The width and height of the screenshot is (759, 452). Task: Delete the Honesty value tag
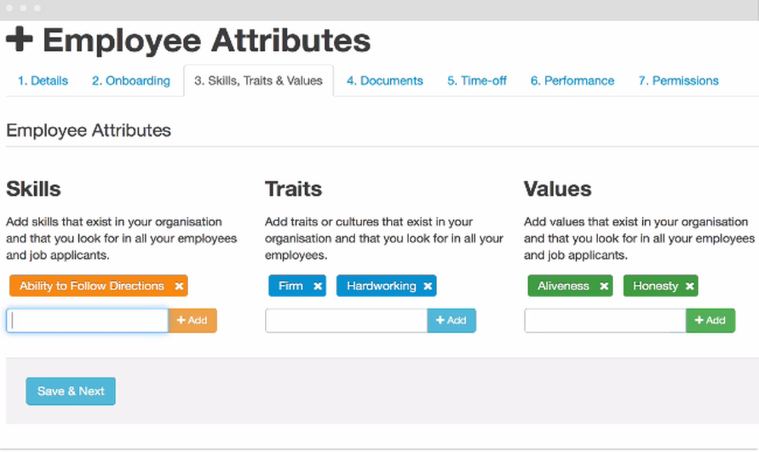coord(690,286)
